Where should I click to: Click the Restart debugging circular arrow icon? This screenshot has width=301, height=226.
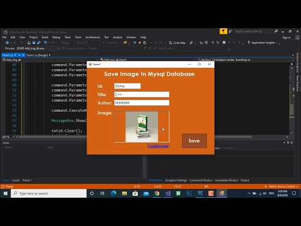coord(144,43)
